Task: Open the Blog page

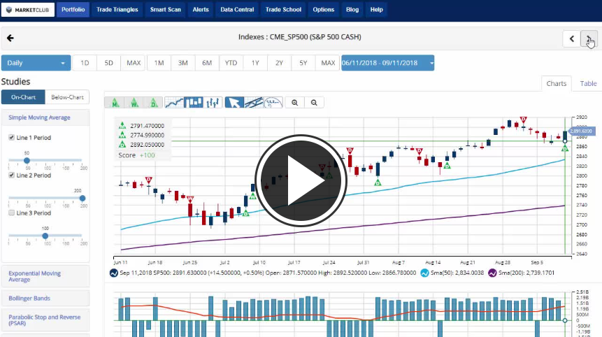Action: [x=352, y=10]
